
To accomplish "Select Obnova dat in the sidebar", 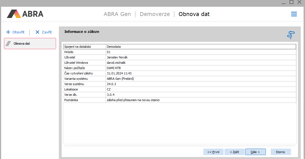I will click(30, 44).
